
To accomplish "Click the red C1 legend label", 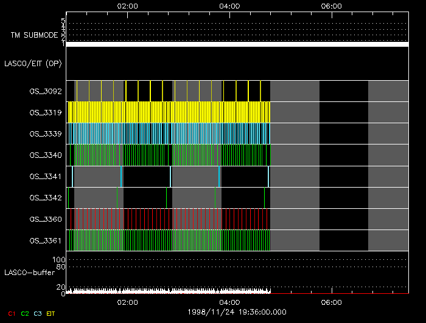I will pyautogui.click(x=12, y=313).
